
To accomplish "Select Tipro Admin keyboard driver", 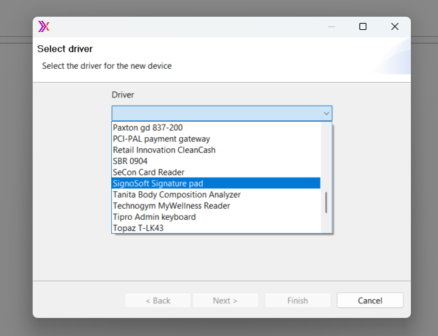I will 154,217.
